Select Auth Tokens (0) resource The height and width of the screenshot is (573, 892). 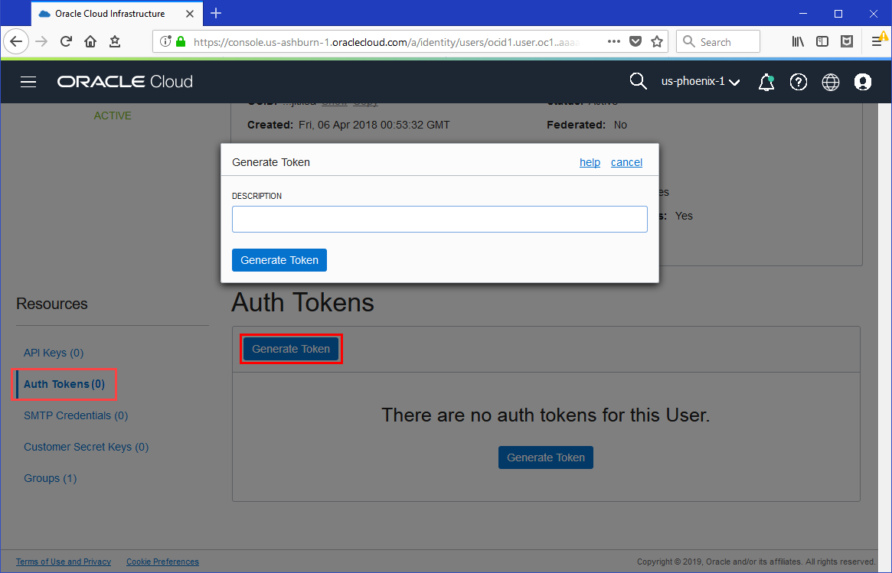tap(64, 384)
